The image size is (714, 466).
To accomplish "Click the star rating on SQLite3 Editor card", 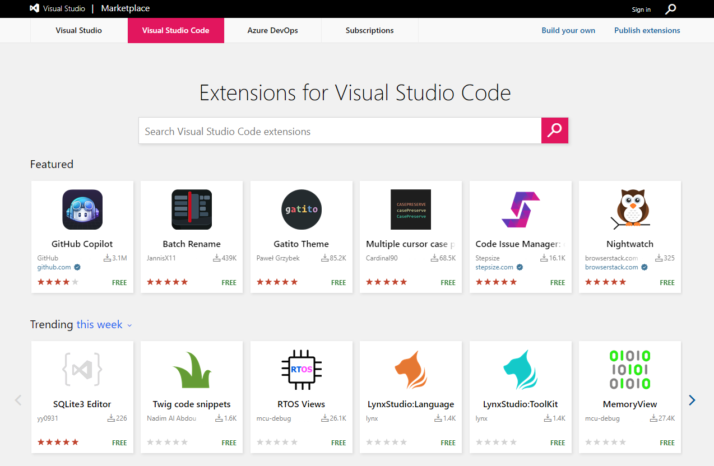I will [58, 442].
